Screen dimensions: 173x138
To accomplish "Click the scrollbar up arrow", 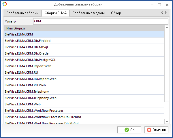I will pos(167,28).
